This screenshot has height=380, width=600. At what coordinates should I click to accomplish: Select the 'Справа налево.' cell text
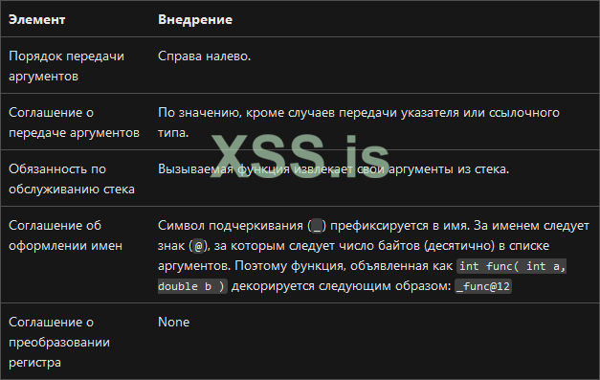click(205, 56)
